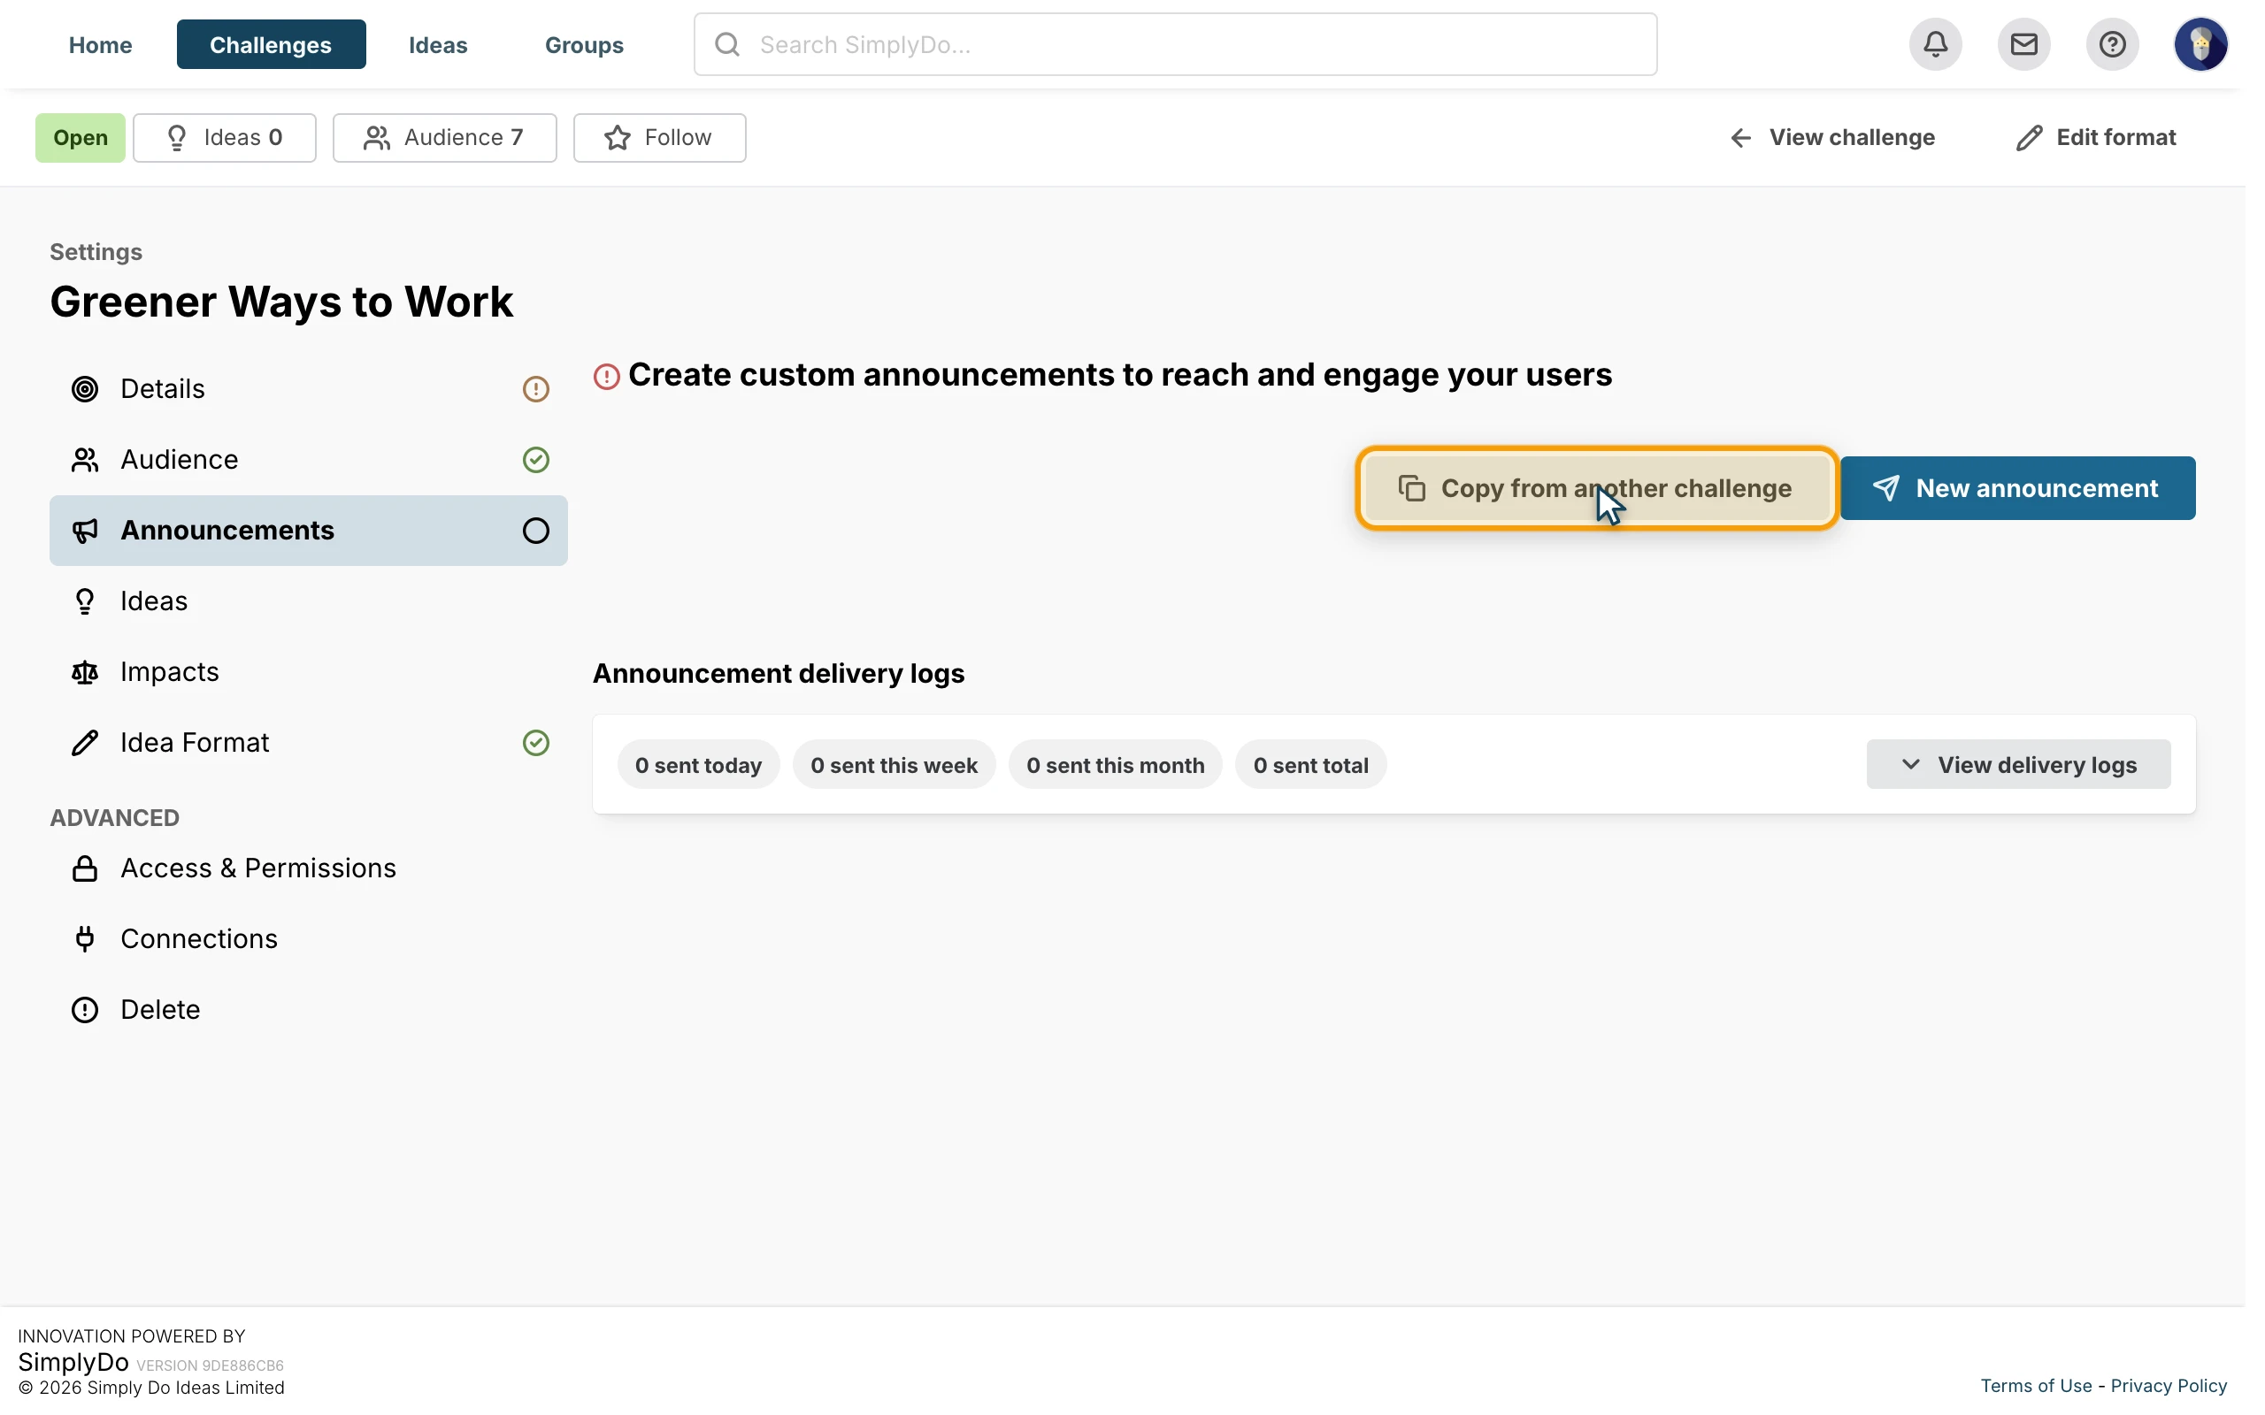The image size is (2265, 1415).
Task: Open the Impacts settings section
Action: pyautogui.click(x=308, y=672)
